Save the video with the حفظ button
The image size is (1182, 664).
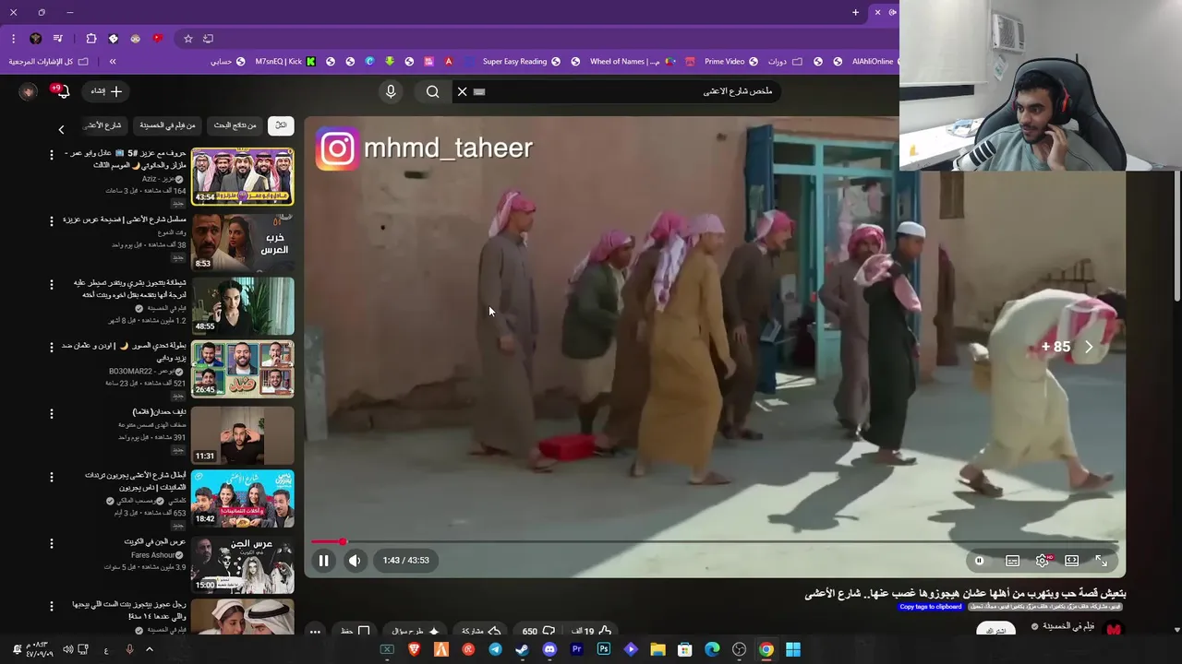pos(355,631)
